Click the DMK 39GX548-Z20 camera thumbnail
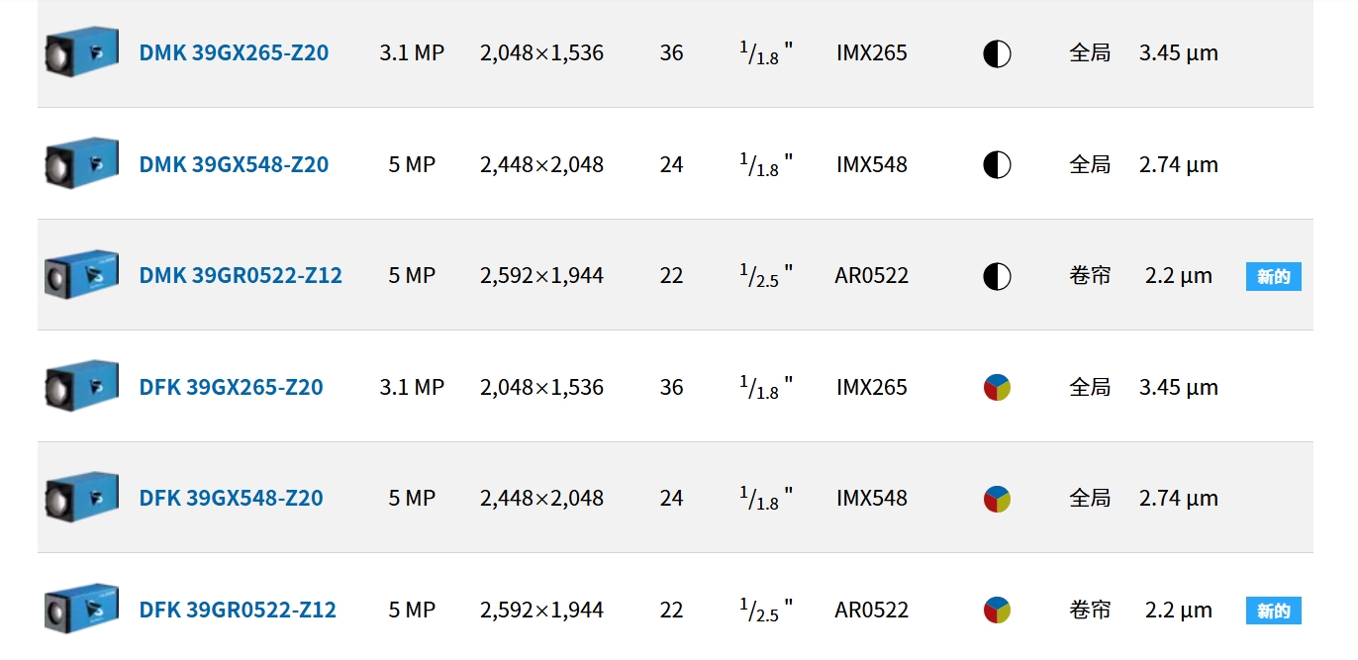 (82, 164)
